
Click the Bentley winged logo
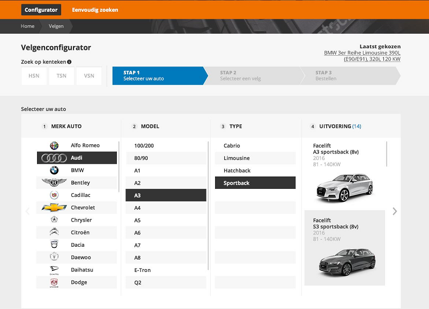[x=54, y=182]
